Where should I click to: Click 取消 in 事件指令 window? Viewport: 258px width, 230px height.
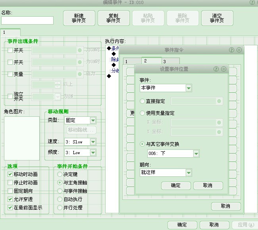[x=226, y=206]
